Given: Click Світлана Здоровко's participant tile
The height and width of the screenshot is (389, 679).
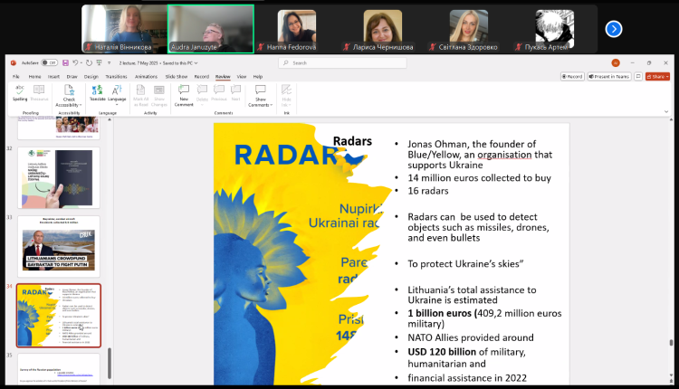Looking at the screenshot, I should click(469, 29).
